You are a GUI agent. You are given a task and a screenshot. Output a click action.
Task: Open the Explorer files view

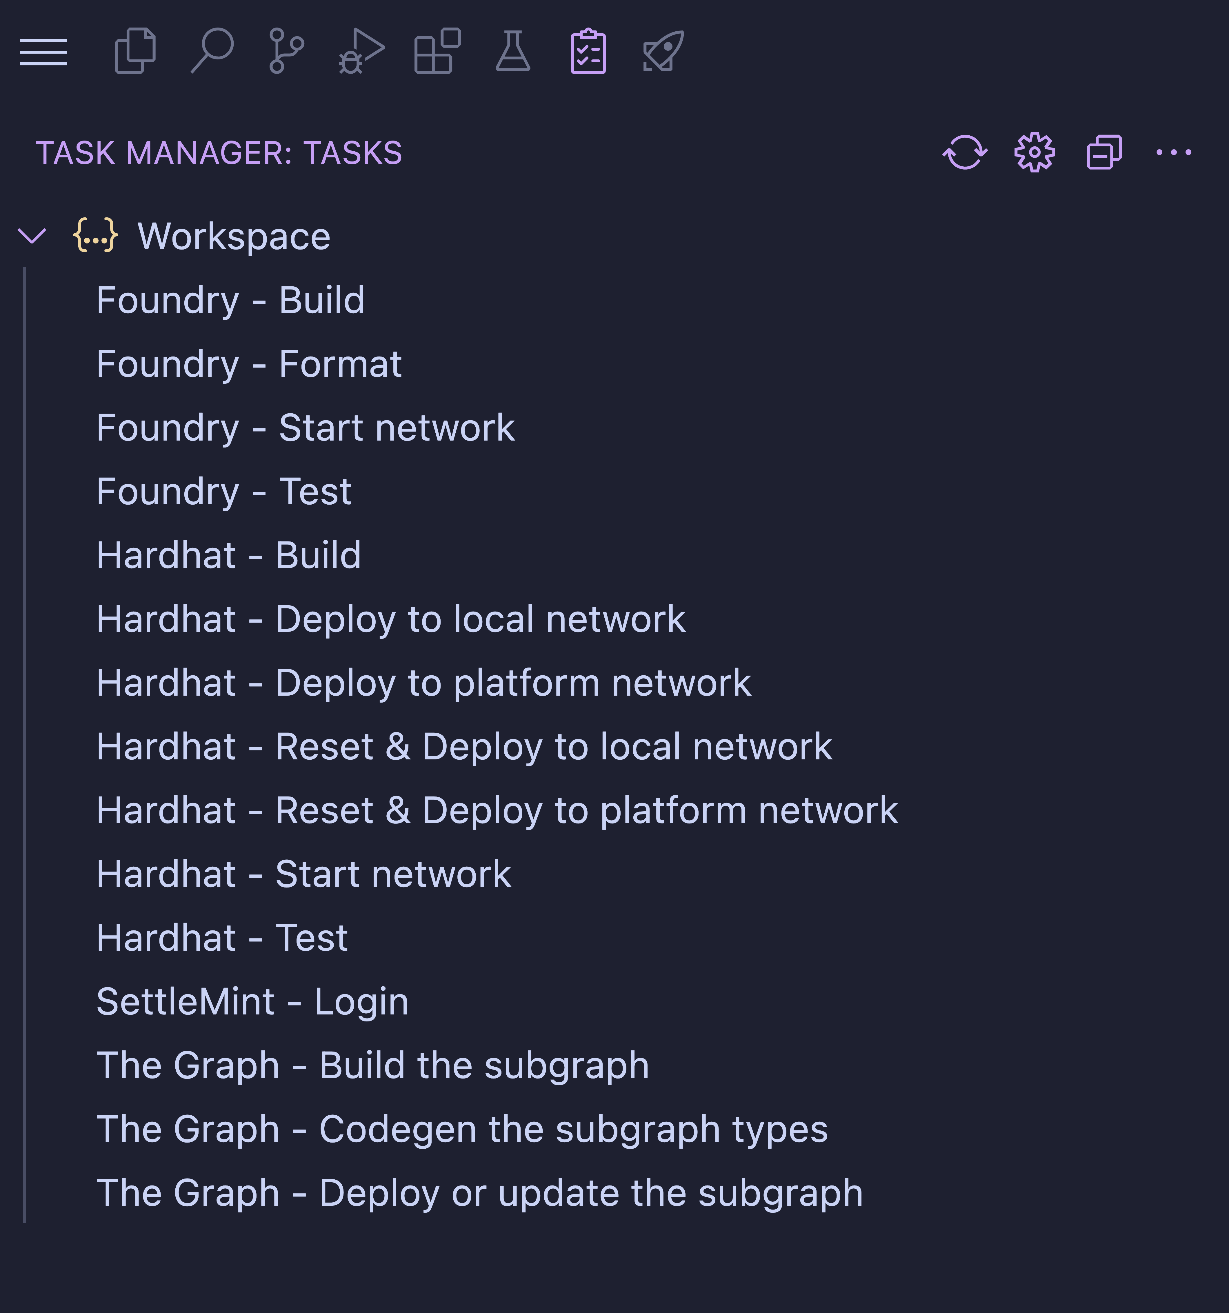(x=135, y=51)
